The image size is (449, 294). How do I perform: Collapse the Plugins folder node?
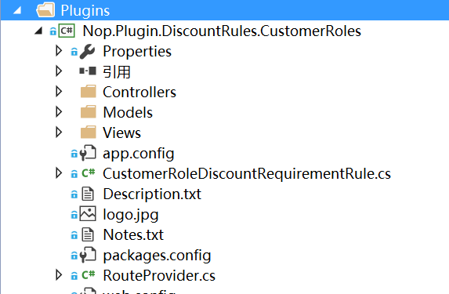[x=17, y=11]
